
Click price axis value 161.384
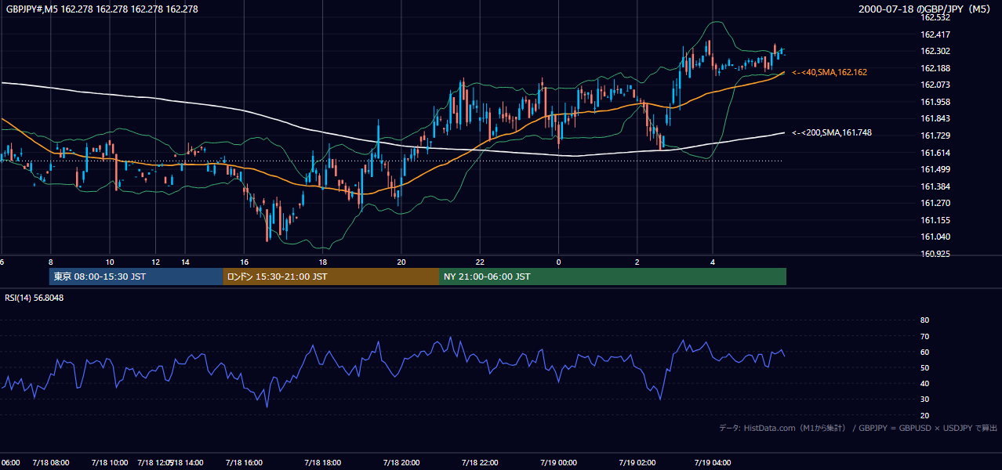[x=935, y=186]
